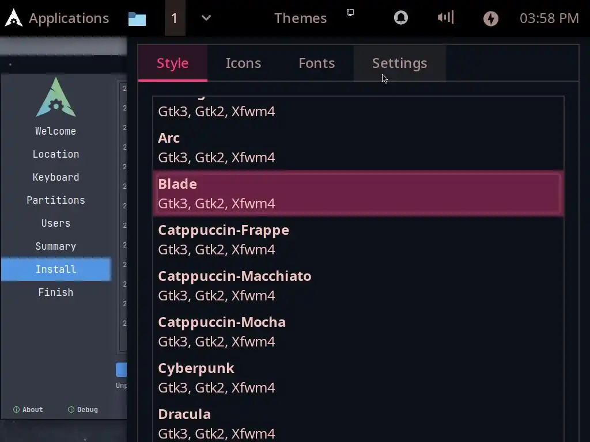Go to Finish step in installer
This screenshot has height=442, width=590.
pos(56,292)
